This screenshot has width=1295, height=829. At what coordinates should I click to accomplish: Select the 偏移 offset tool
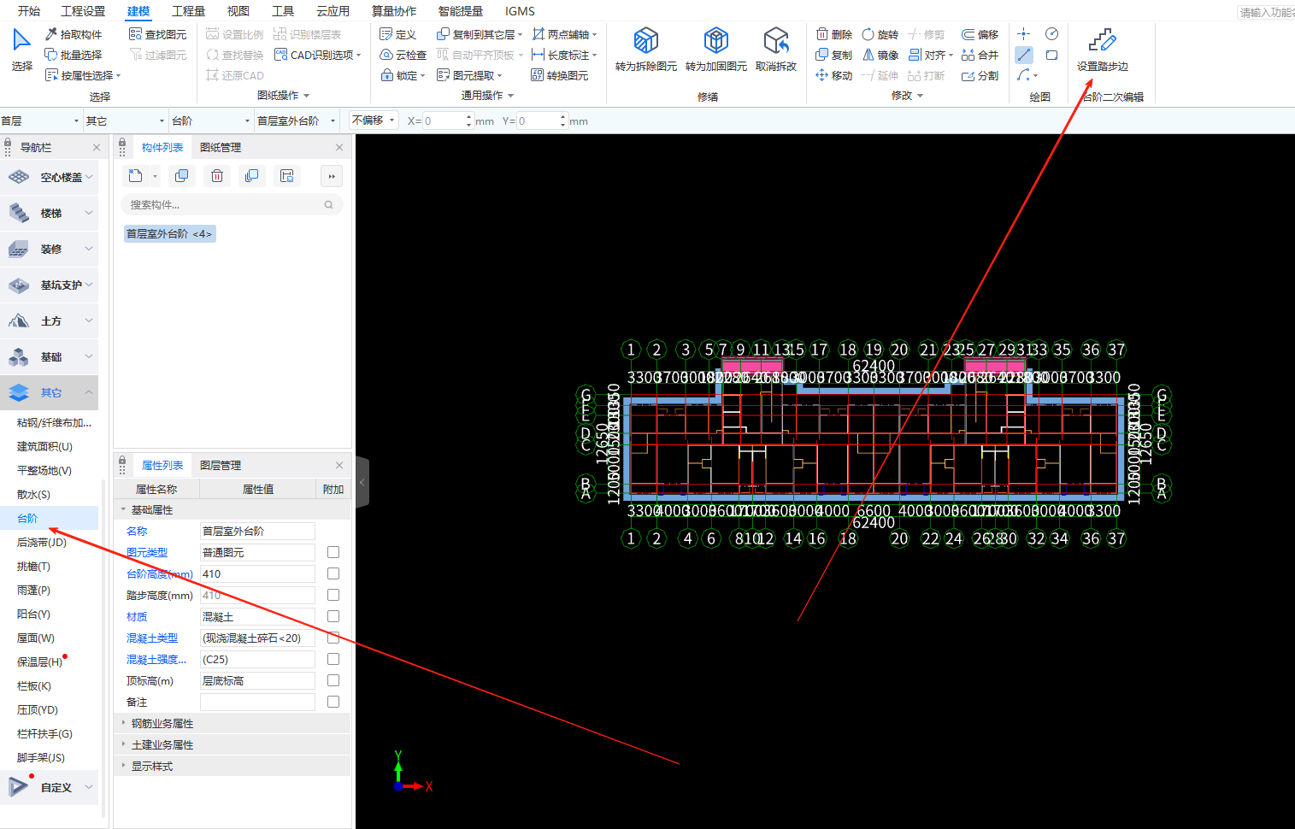click(980, 34)
